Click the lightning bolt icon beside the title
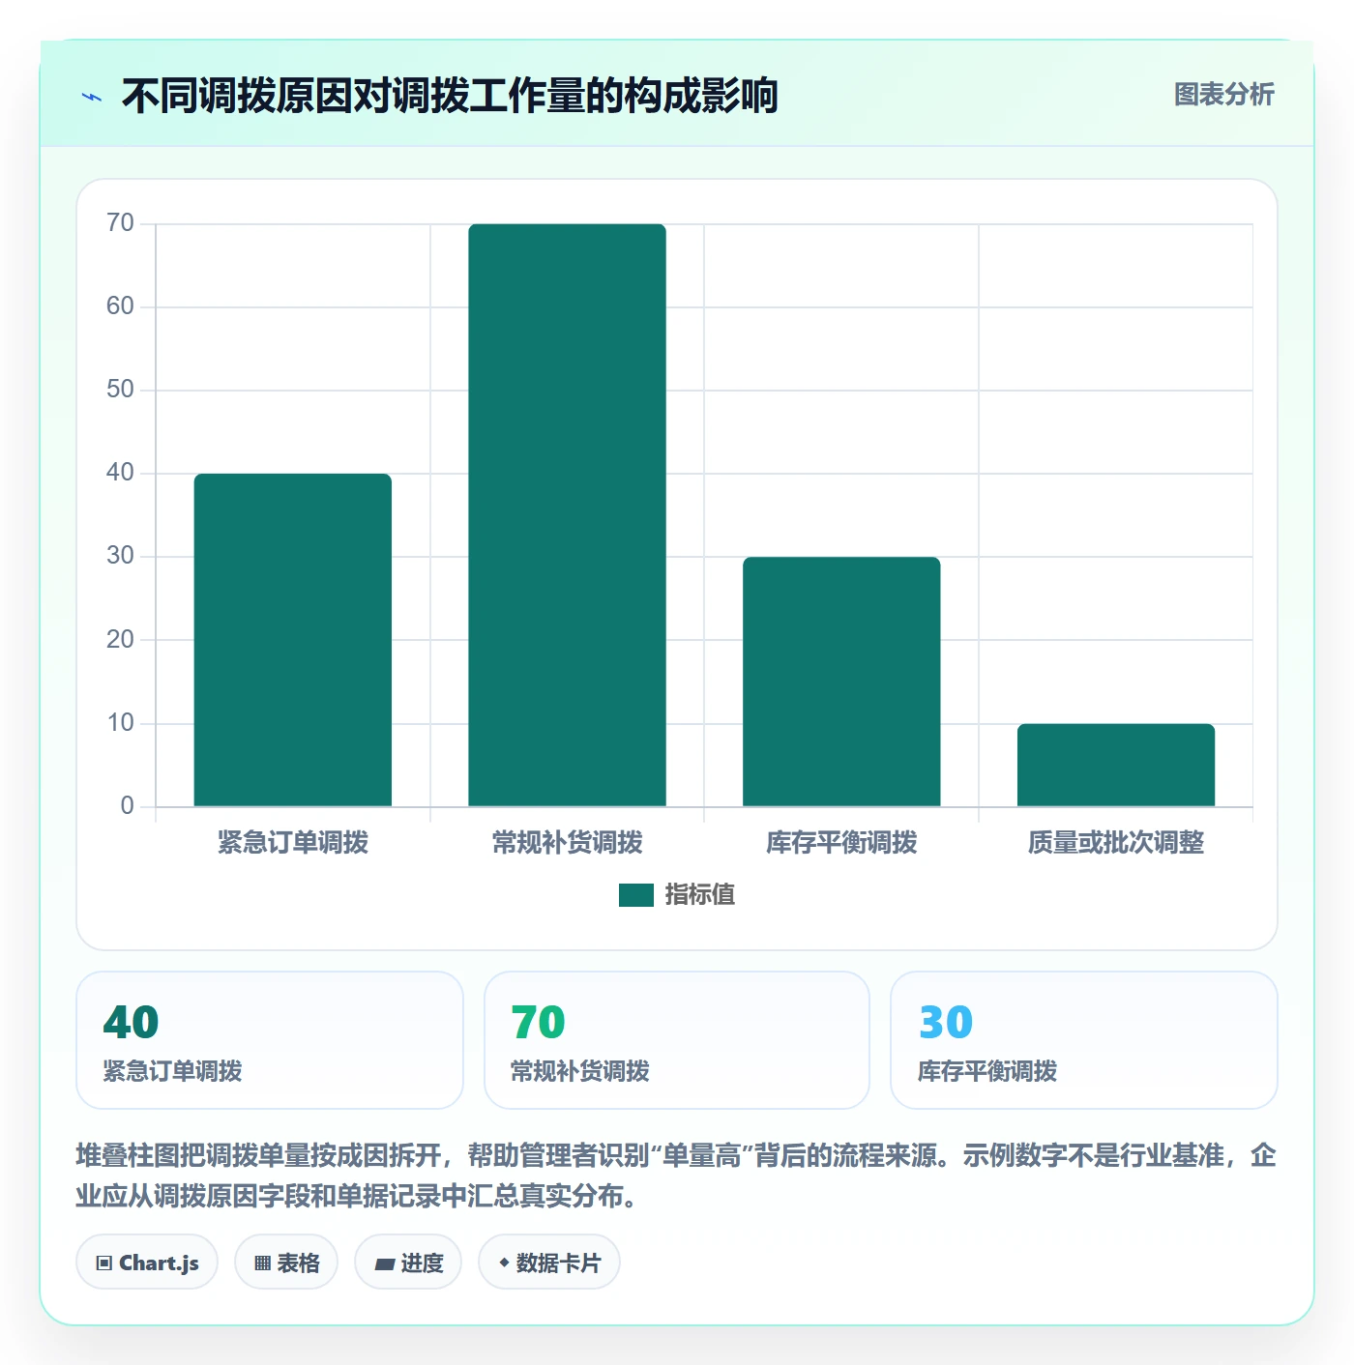 click(92, 97)
